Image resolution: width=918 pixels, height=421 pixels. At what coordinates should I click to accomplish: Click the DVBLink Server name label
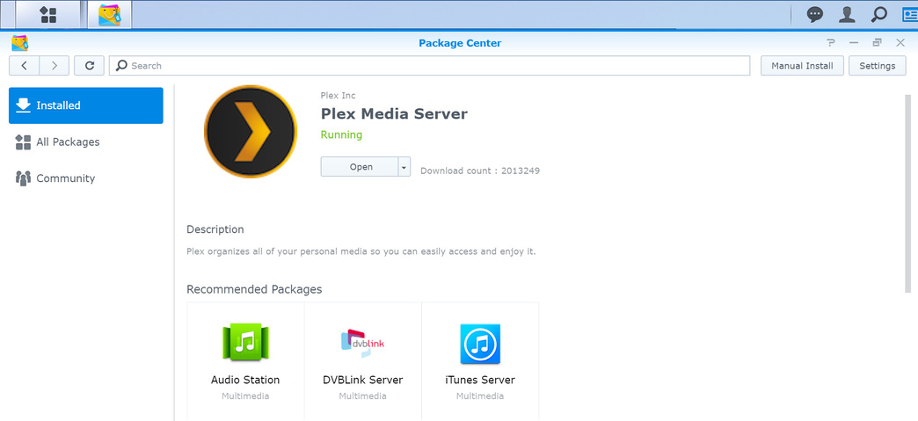(x=362, y=380)
